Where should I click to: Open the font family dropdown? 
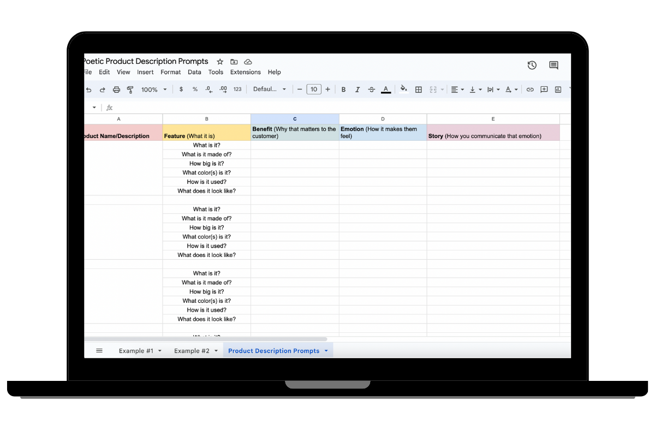click(269, 89)
